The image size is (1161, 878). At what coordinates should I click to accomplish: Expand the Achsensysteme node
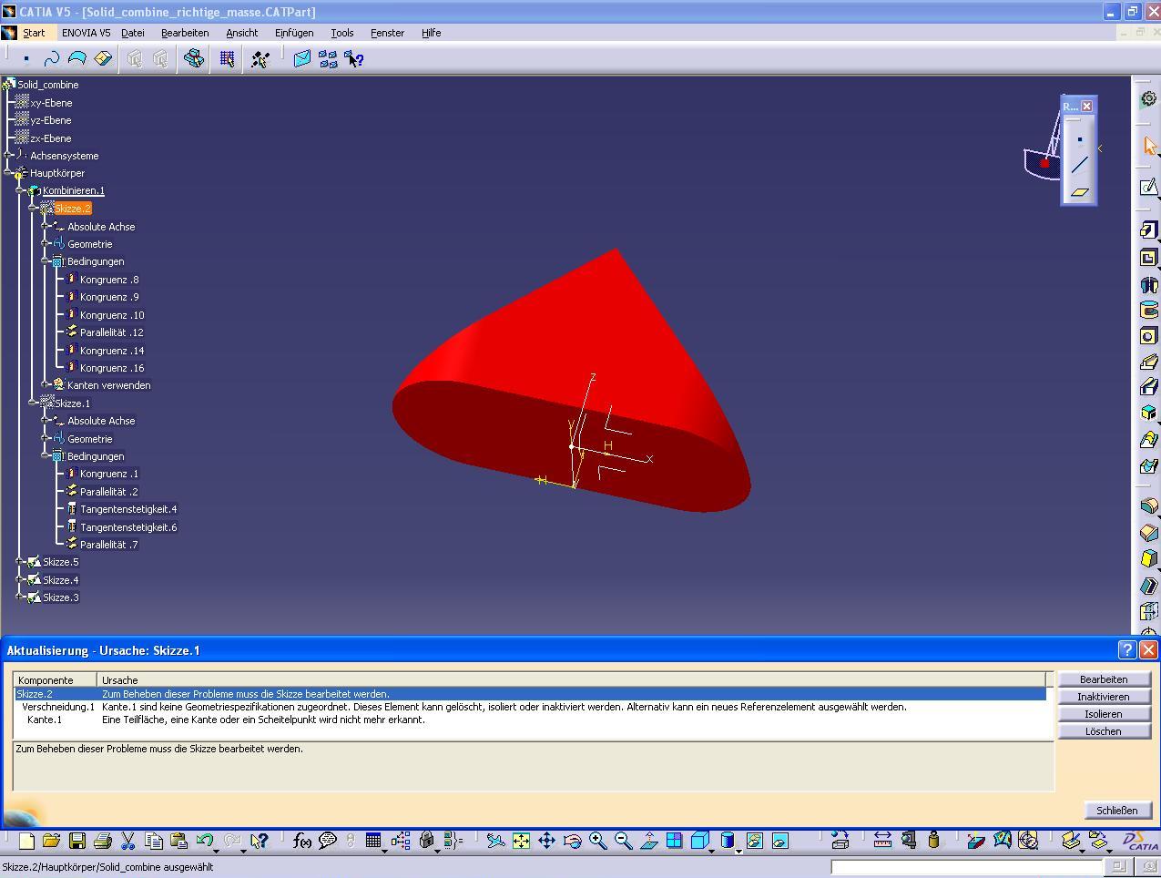(x=7, y=156)
